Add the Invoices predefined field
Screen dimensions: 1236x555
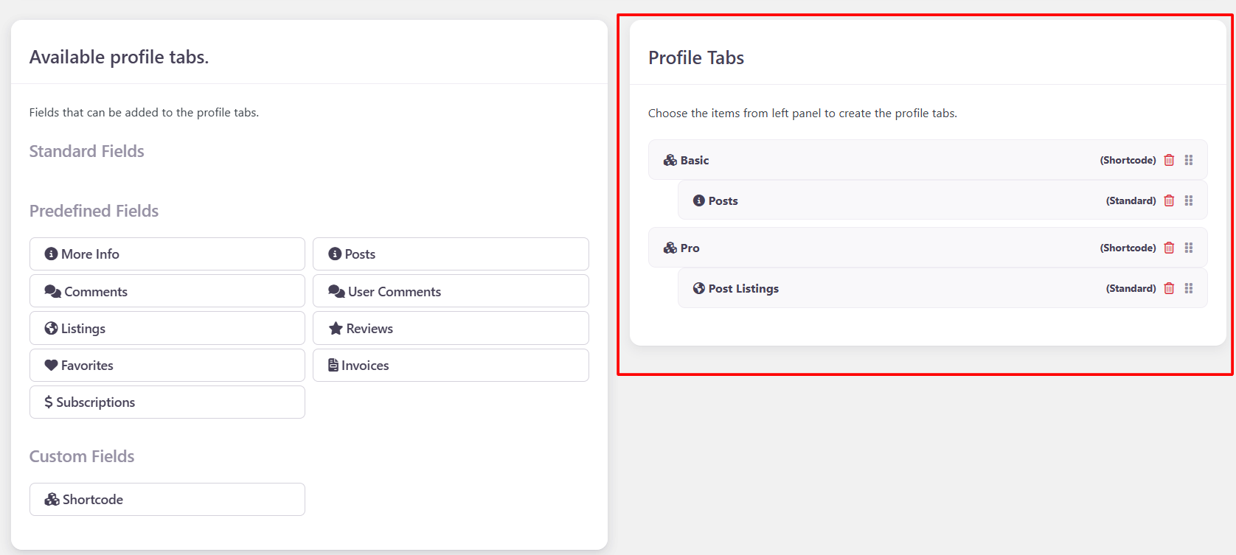click(451, 365)
